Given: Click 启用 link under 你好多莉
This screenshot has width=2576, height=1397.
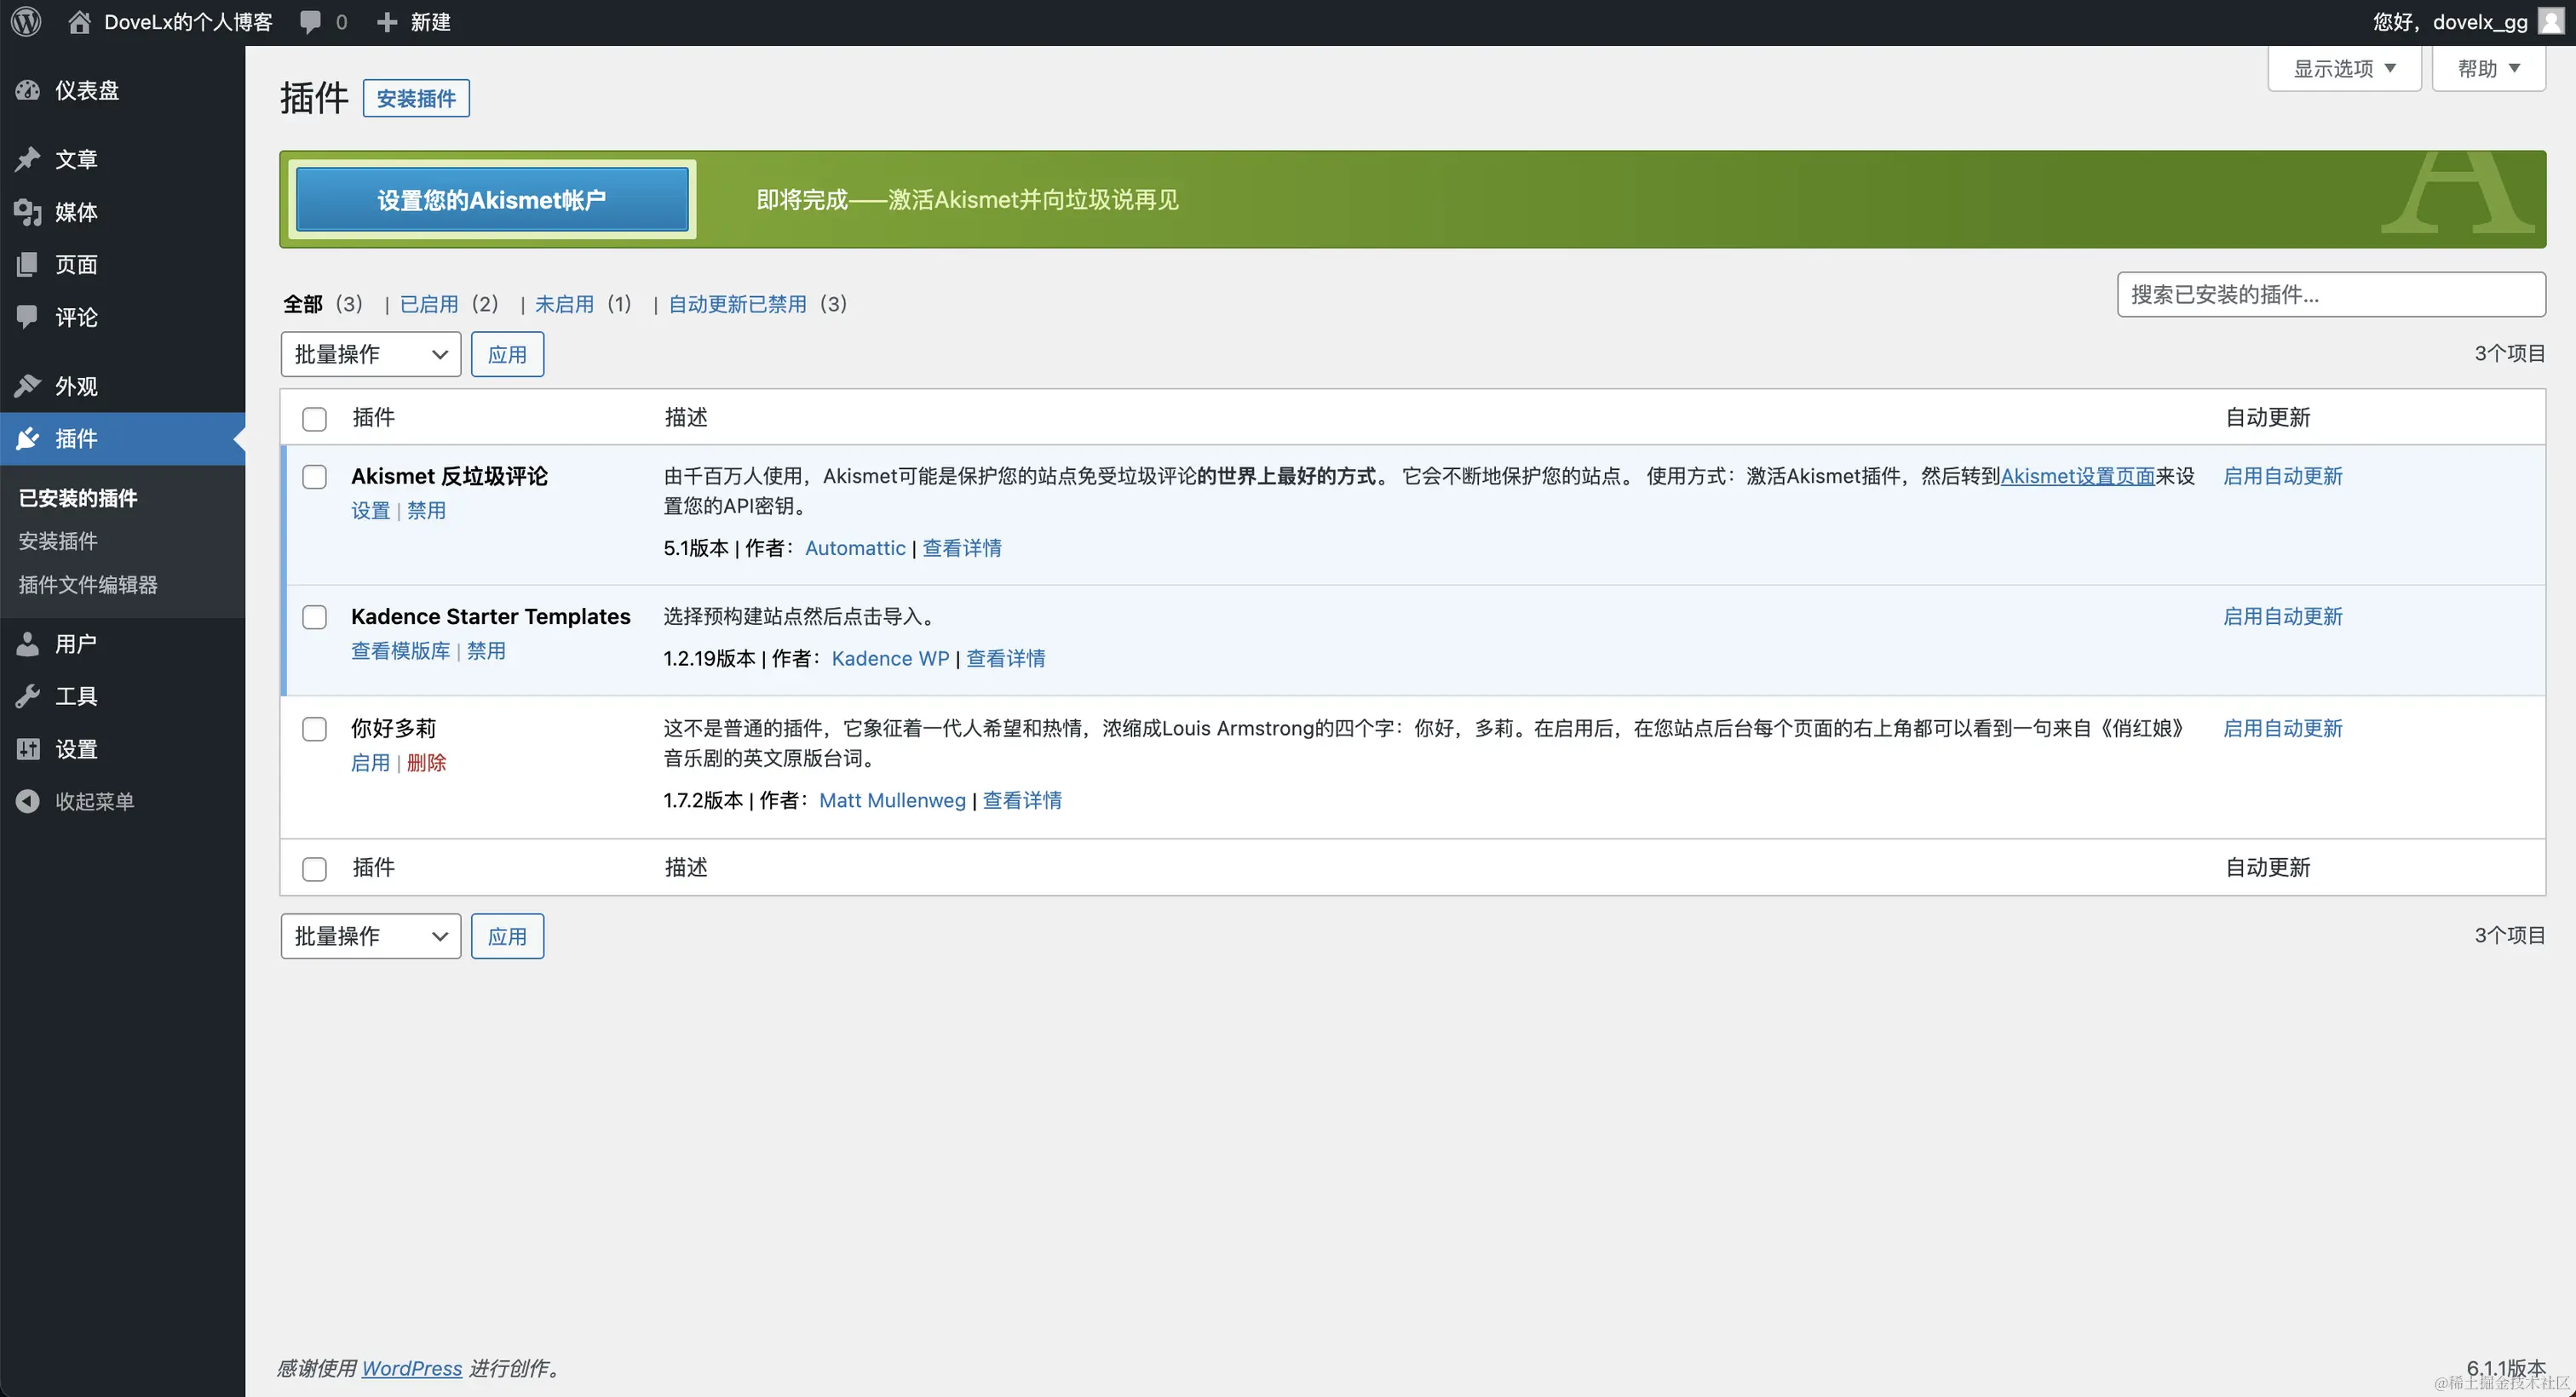Looking at the screenshot, I should (370, 763).
